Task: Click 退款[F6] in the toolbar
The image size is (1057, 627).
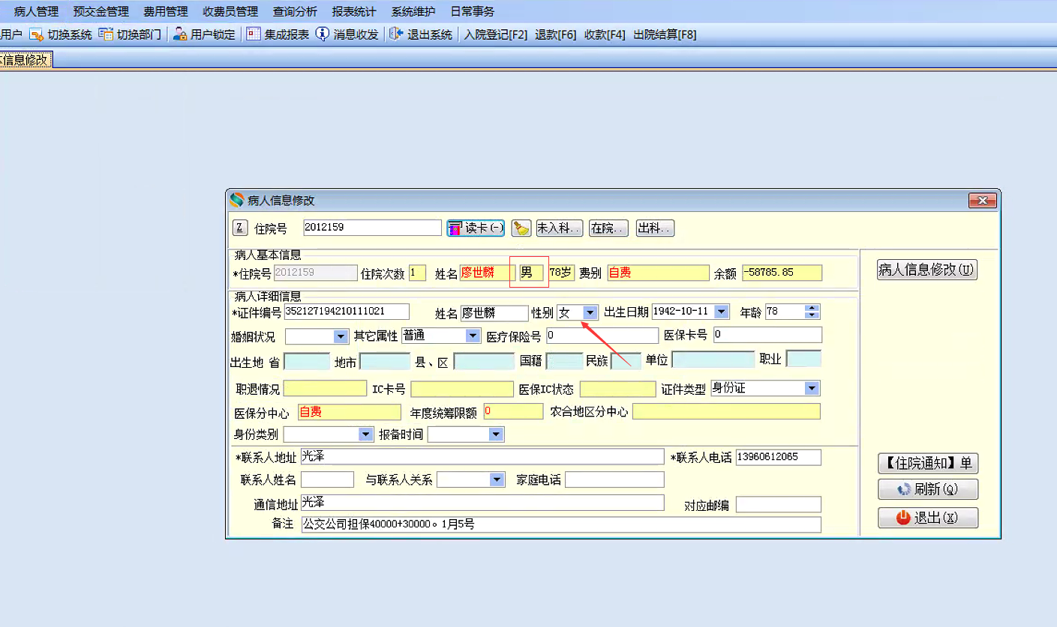Action: (x=556, y=34)
